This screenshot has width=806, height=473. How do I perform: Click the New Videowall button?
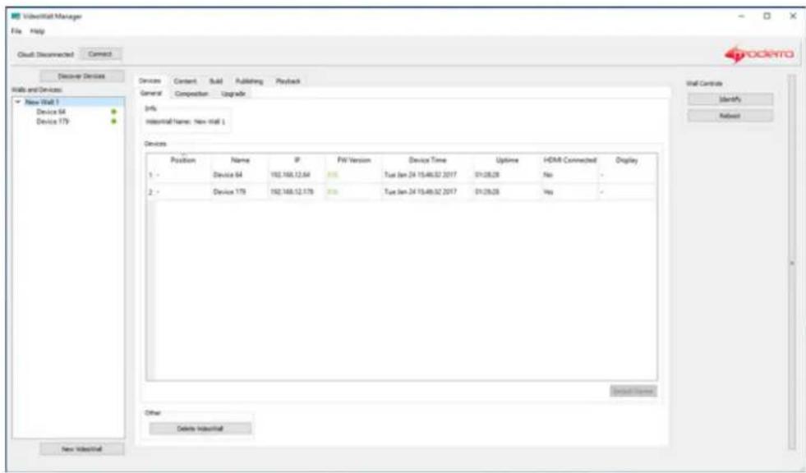pyautogui.click(x=81, y=449)
